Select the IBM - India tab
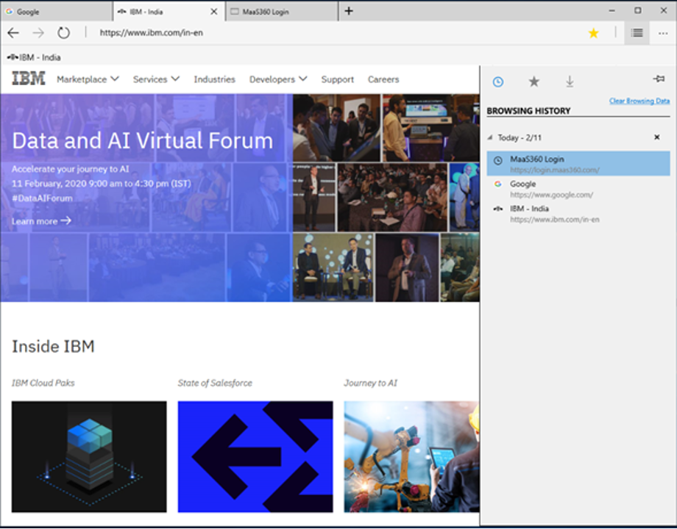 pos(169,12)
